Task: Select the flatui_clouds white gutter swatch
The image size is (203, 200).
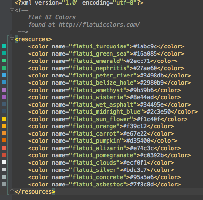Action: coord(4,162)
